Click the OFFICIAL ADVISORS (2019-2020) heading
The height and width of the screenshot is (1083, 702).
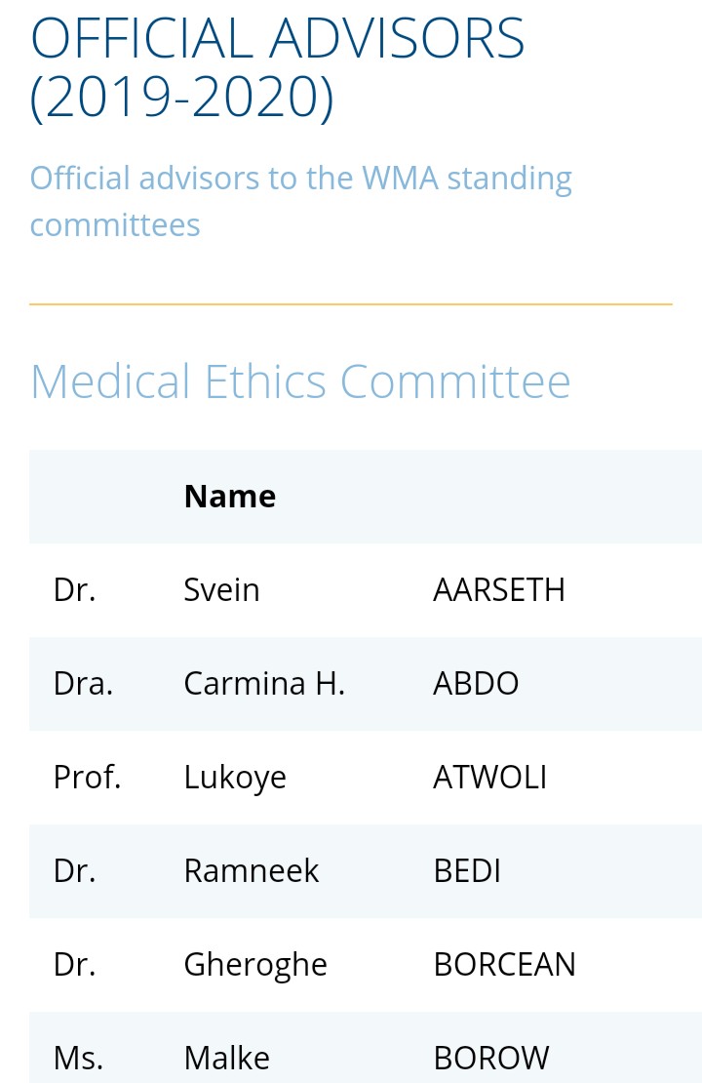click(278, 67)
